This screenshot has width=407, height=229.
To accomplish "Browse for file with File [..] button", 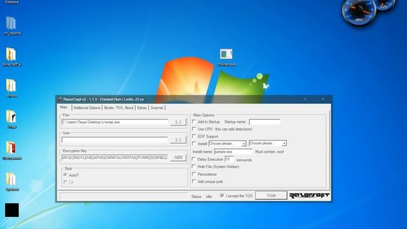I will (178, 121).
